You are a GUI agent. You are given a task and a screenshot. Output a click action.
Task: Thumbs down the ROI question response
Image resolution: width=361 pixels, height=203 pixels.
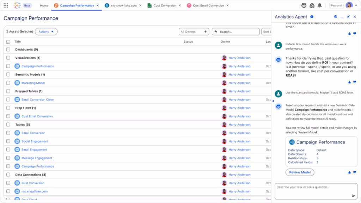click(354, 82)
